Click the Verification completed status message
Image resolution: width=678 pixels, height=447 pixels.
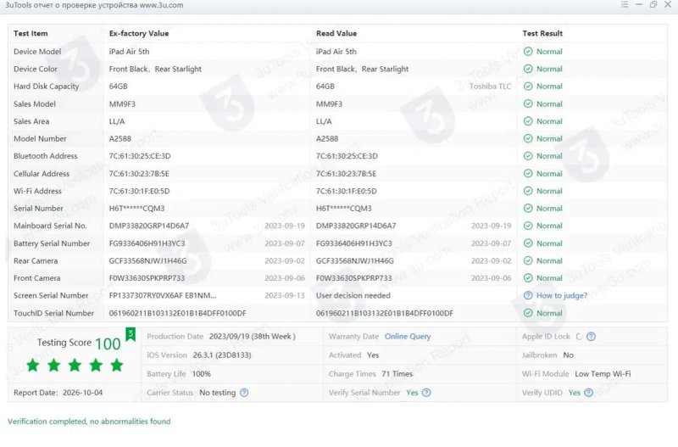89,422
